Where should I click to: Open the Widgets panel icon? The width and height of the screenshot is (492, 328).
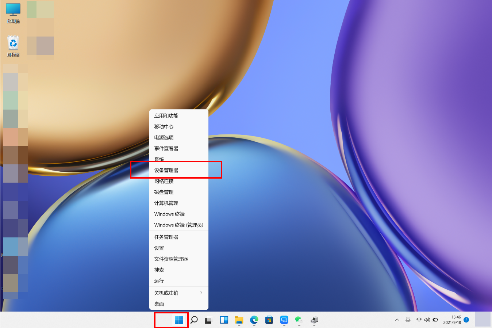pos(224,320)
